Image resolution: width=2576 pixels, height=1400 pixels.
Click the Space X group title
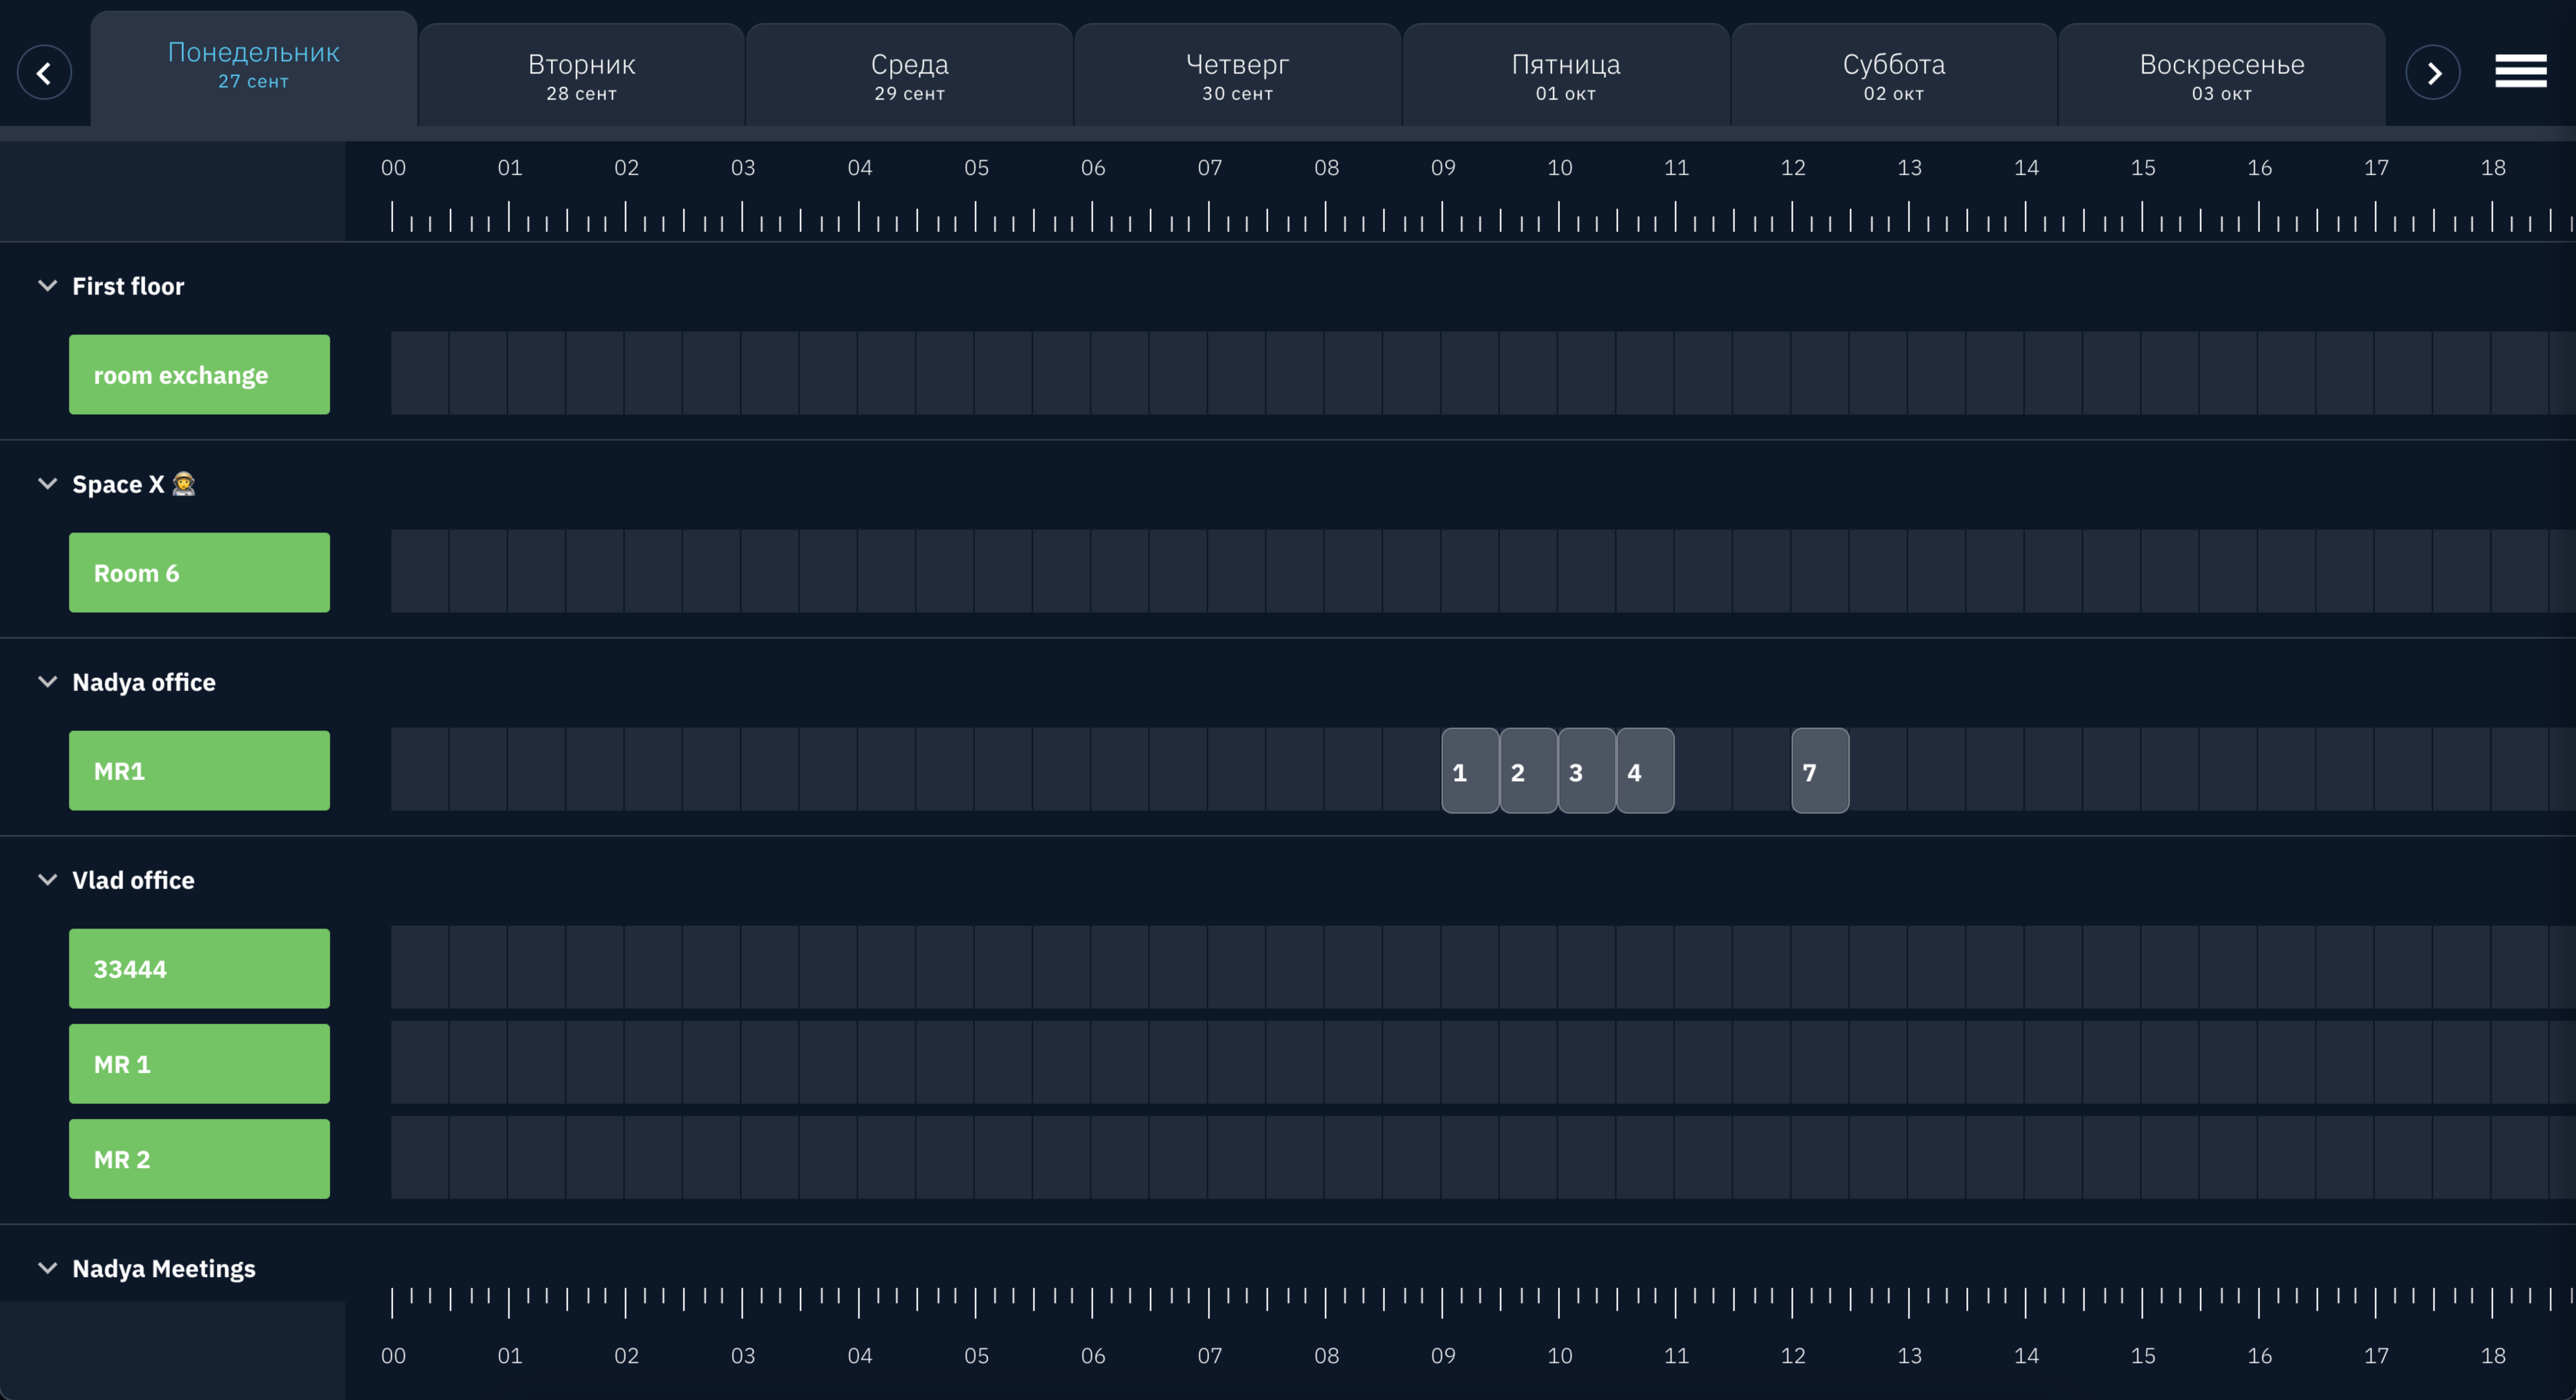pyautogui.click(x=133, y=484)
